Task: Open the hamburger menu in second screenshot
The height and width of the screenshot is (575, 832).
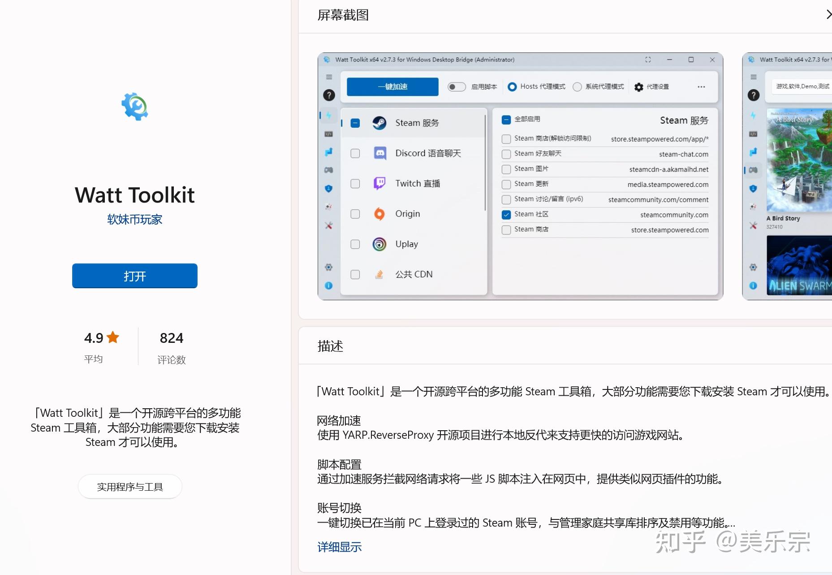Action: (754, 77)
